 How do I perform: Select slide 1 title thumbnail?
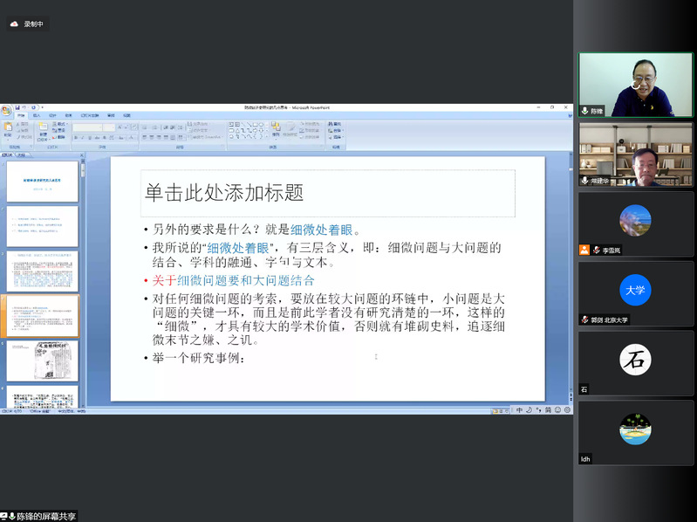[42, 182]
